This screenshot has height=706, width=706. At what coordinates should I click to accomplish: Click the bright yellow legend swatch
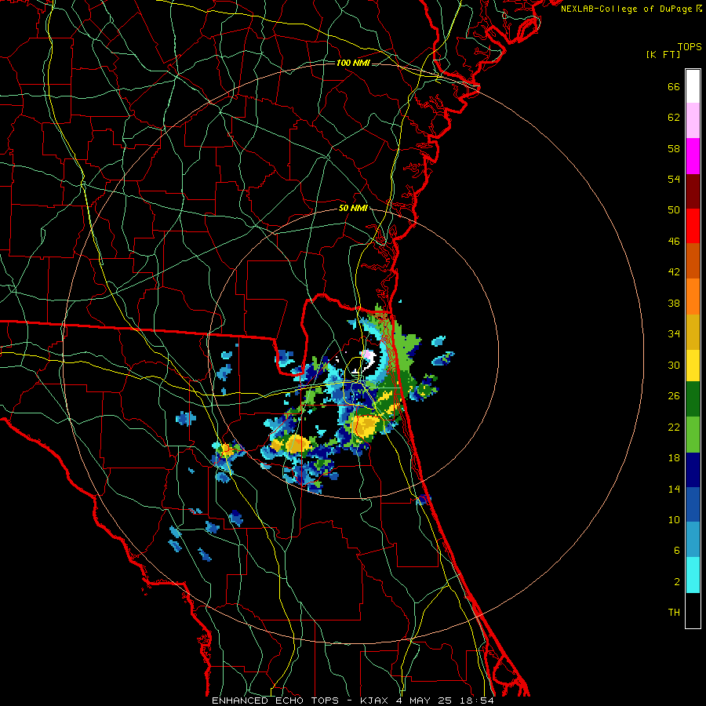click(693, 366)
